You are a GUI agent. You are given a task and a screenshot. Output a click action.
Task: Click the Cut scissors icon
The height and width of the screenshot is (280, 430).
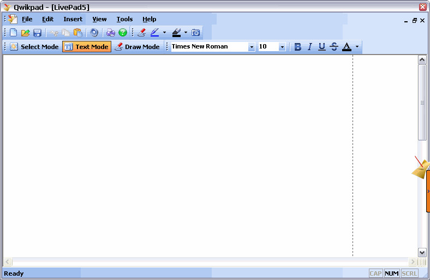(x=54, y=33)
